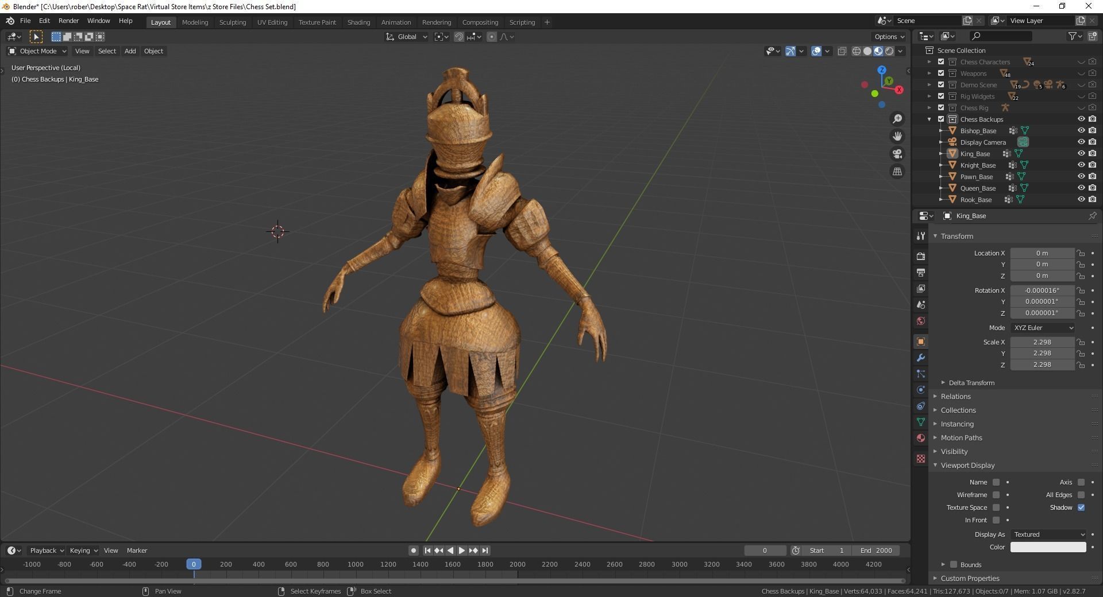Viewport: 1103px width, 597px height.
Task: Select rendered viewport shading
Action: point(889,51)
